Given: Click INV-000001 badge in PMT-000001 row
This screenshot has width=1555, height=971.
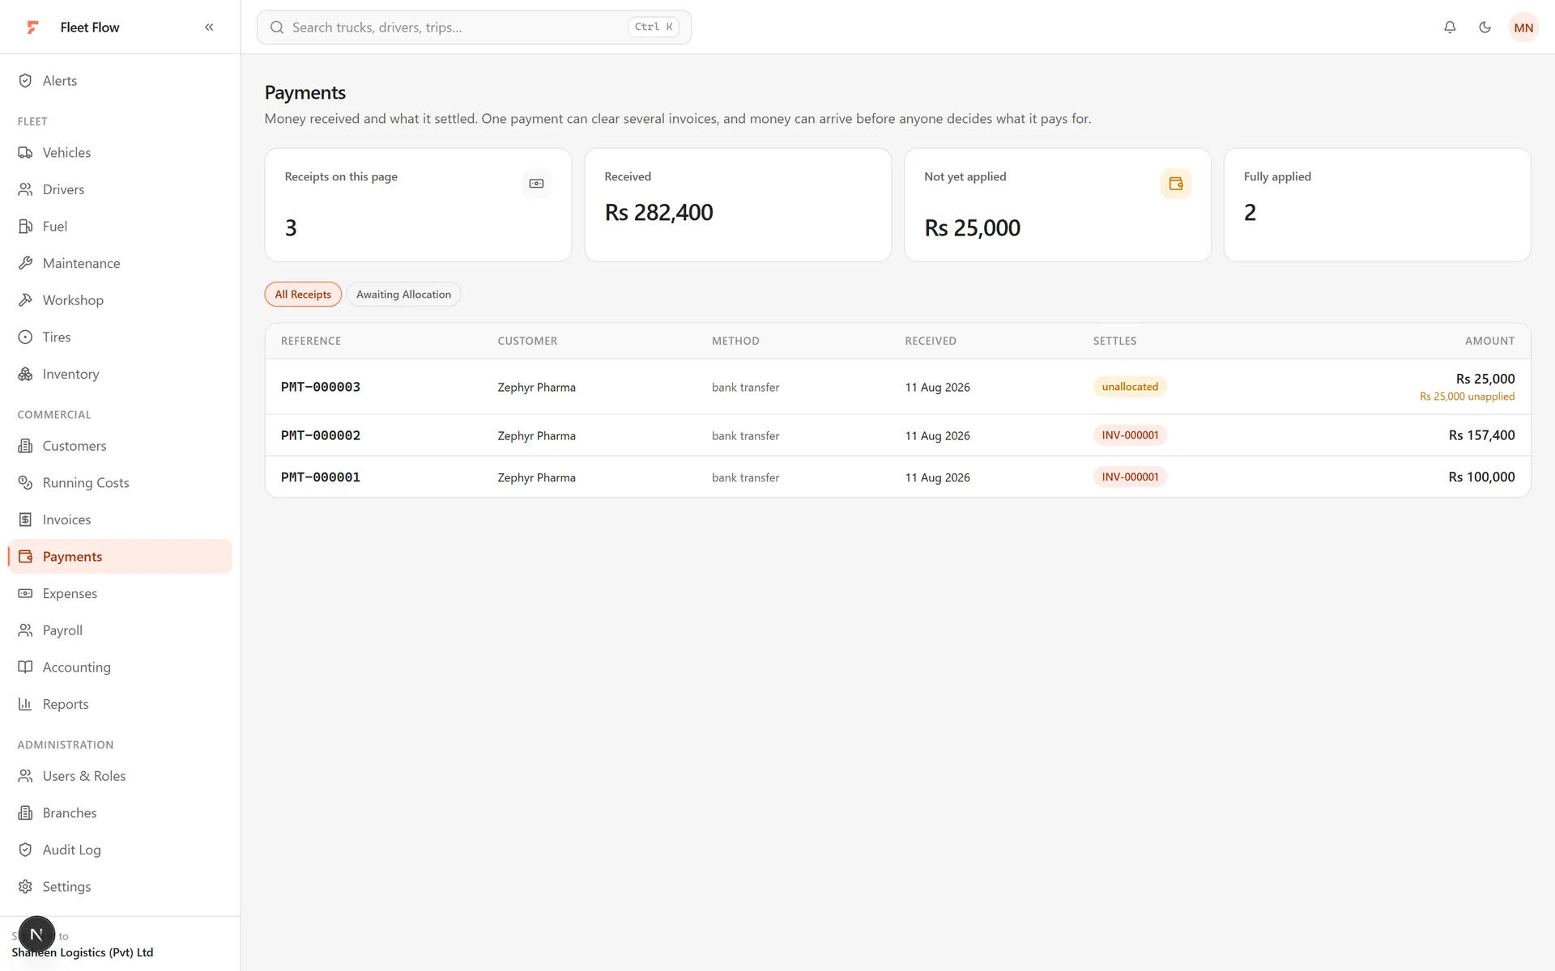Looking at the screenshot, I should pyautogui.click(x=1130, y=477).
